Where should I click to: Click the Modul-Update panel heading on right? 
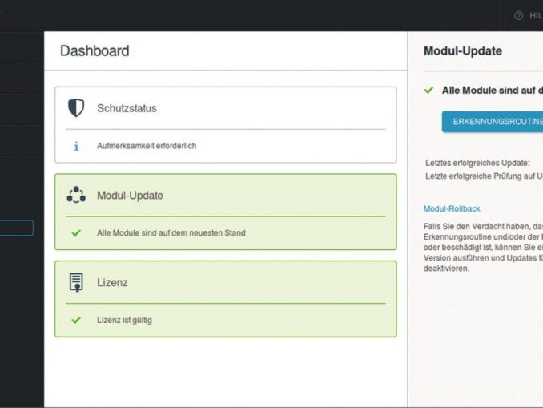coord(463,51)
